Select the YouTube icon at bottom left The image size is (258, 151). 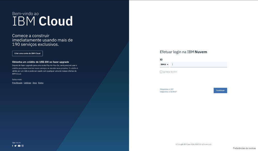tap(19, 146)
